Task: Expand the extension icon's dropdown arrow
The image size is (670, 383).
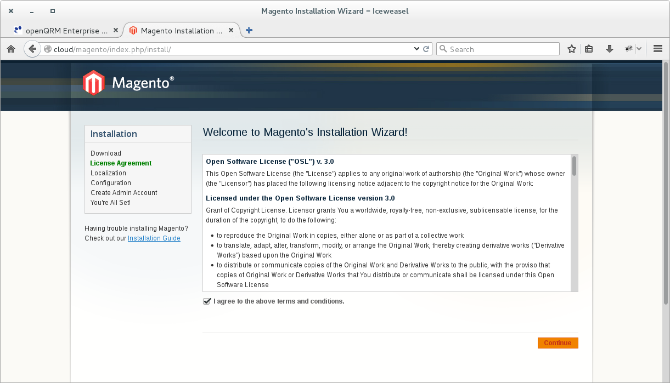Action: tap(639, 49)
